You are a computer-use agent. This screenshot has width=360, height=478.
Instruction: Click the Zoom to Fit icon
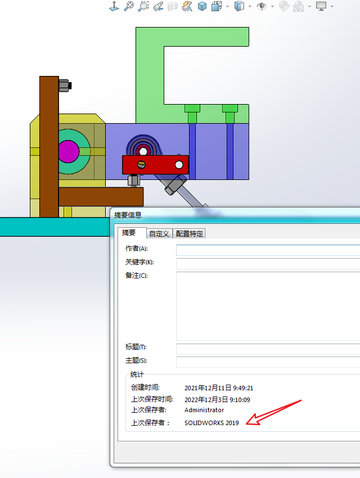[129, 6]
